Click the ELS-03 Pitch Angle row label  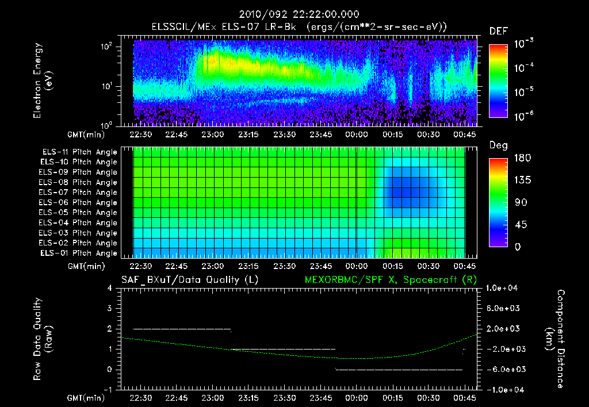point(78,233)
